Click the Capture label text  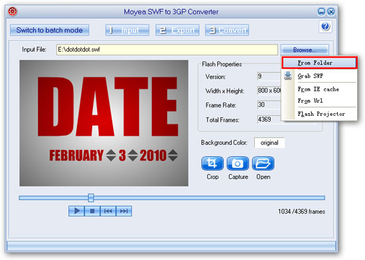[x=238, y=177]
